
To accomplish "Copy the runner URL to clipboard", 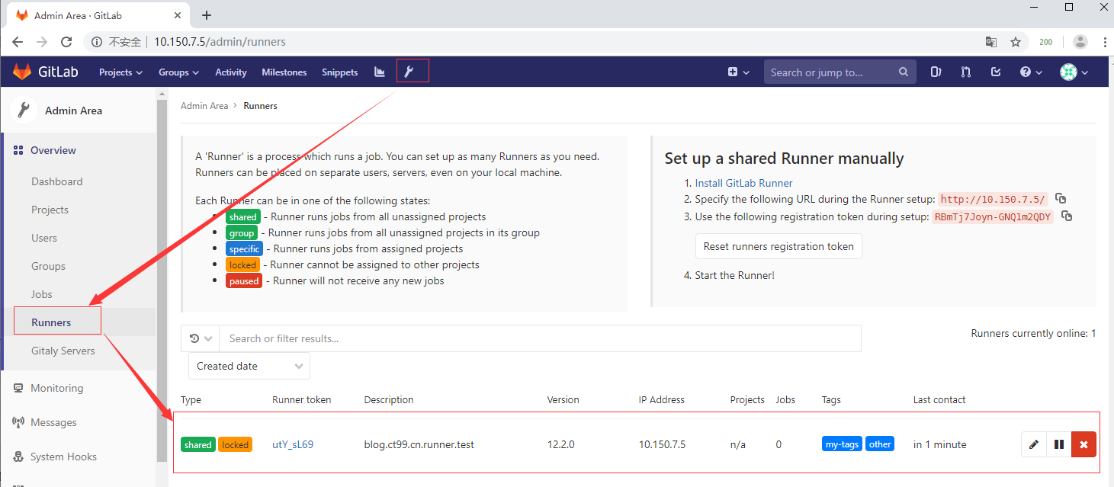I will pyautogui.click(x=1061, y=198).
